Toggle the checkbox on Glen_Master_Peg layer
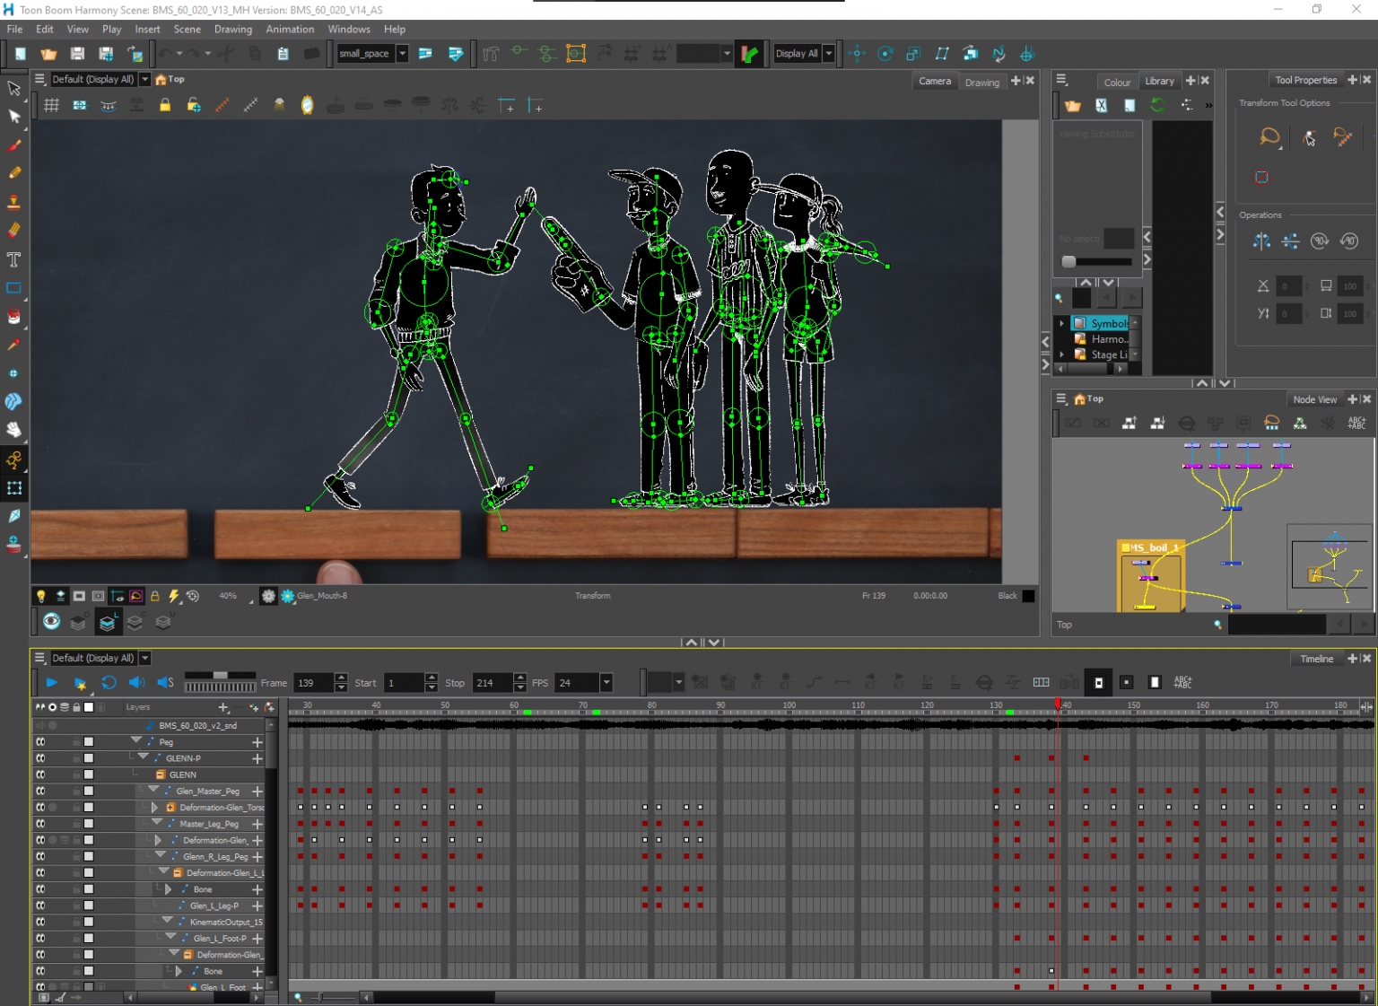This screenshot has height=1006, width=1378. coord(89,792)
